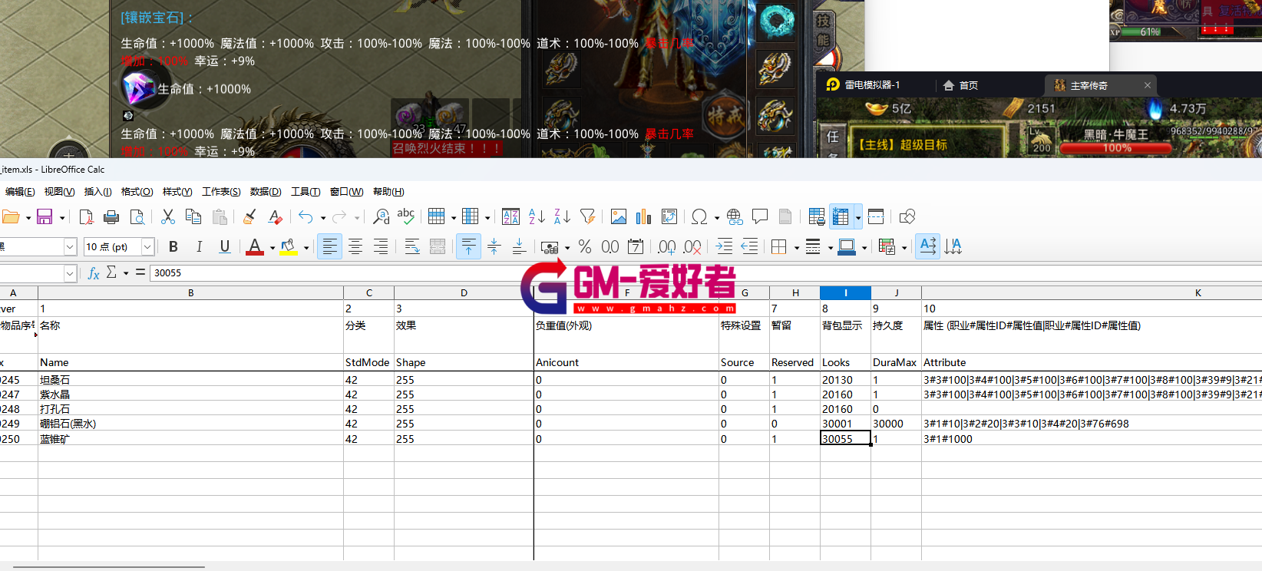The image size is (1262, 571).
Task: Increase the cell indent
Action: coord(724,246)
